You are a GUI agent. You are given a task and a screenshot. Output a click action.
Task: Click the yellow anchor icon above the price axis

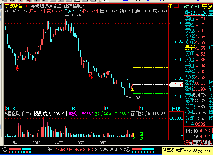pyautogui.click(x=170, y=6)
